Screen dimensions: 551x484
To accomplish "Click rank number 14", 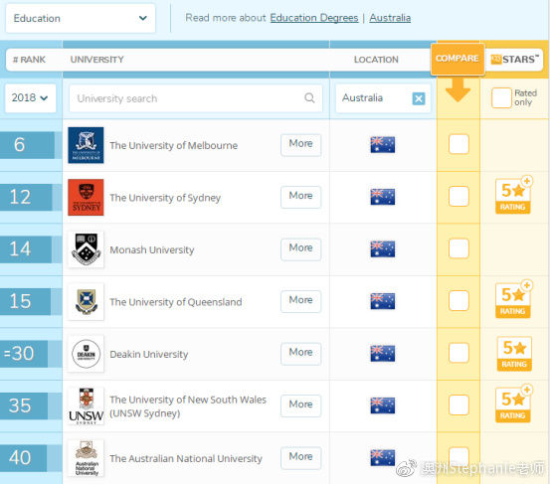I will (x=20, y=249).
